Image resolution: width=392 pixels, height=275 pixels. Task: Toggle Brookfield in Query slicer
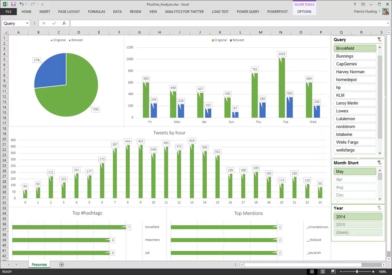(x=355, y=48)
